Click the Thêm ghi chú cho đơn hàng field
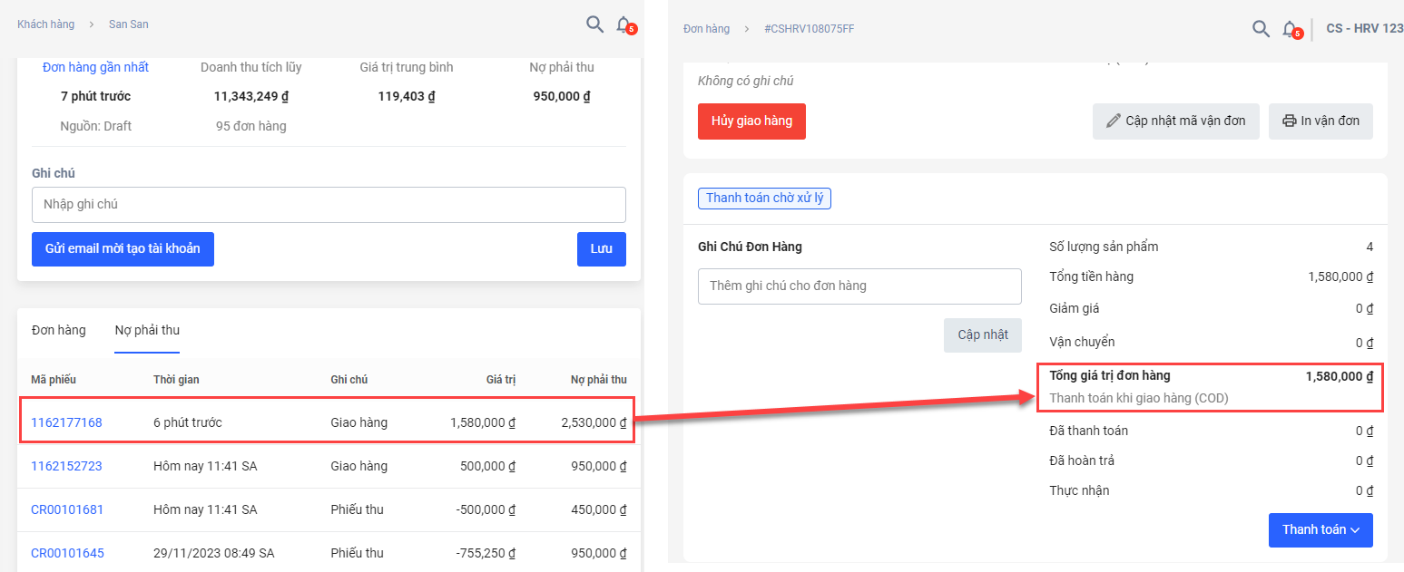 click(x=859, y=286)
